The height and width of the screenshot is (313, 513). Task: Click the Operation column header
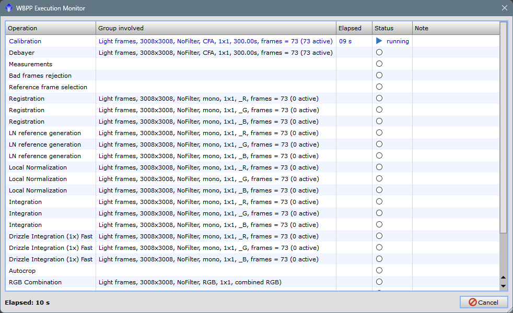[51, 28]
